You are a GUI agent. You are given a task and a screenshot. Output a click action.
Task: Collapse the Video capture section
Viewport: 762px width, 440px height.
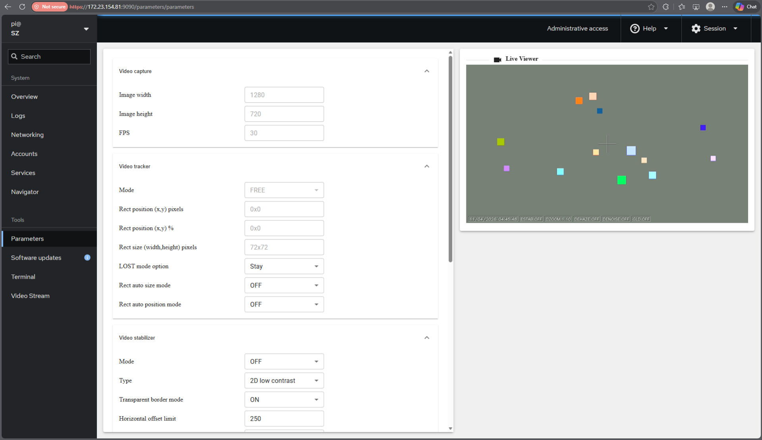point(427,71)
